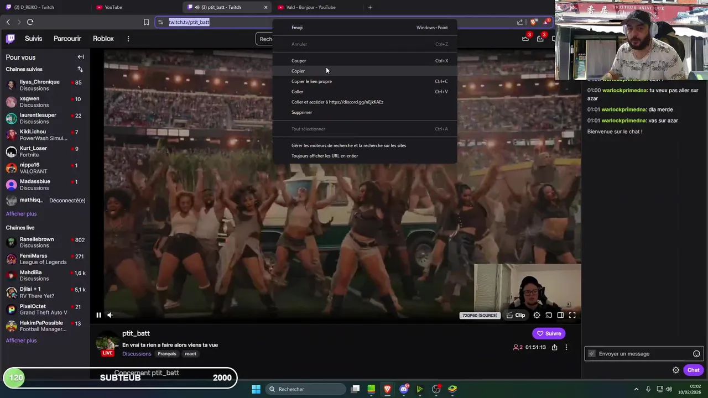Open the Windows Start menu
Viewport: 708px width, 398px height.
pyautogui.click(x=256, y=389)
